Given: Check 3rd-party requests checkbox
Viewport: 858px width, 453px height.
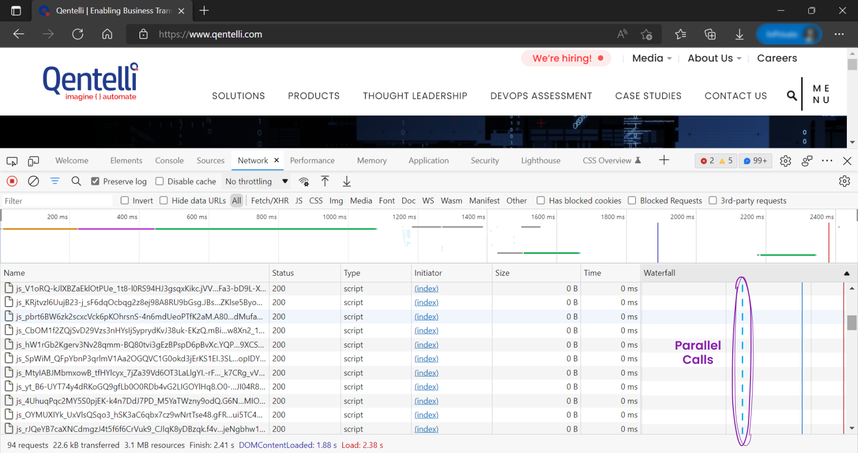Looking at the screenshot, I should pos(712,200).
